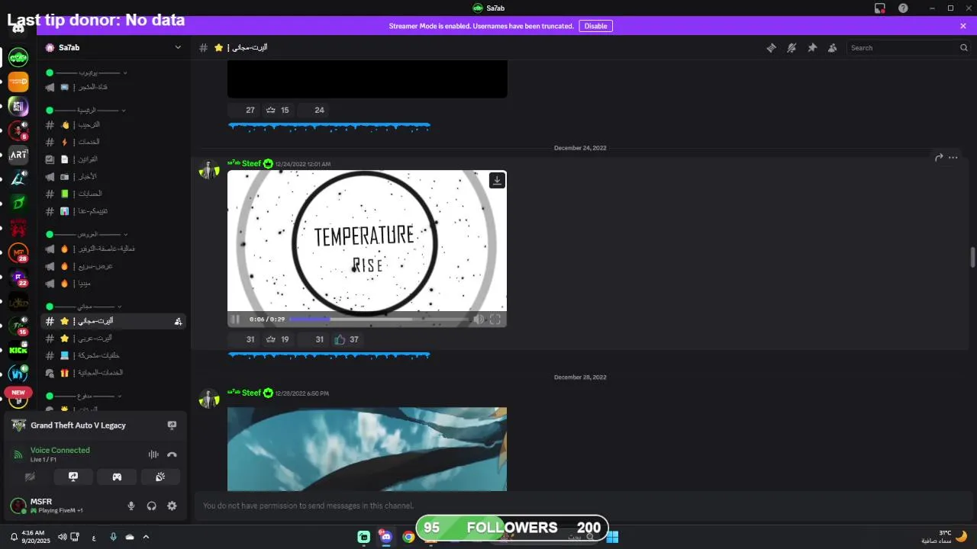The image size is (977, 549).
Task: Open the خلفيات-متحركة channel
Action: click(x=114, y=355)
